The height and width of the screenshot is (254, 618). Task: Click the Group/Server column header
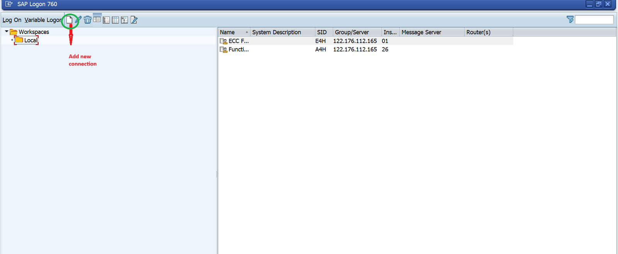click(351, 32)
